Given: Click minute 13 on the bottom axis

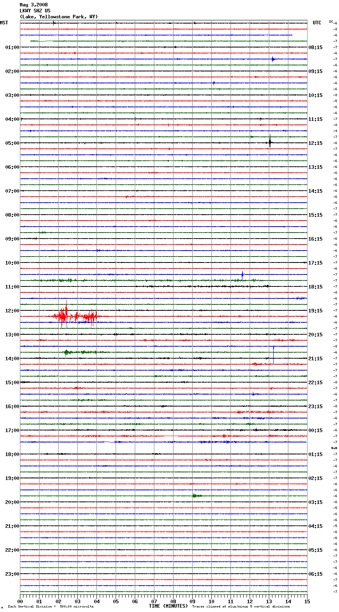Looking at the screenshot, I should 269,601.
